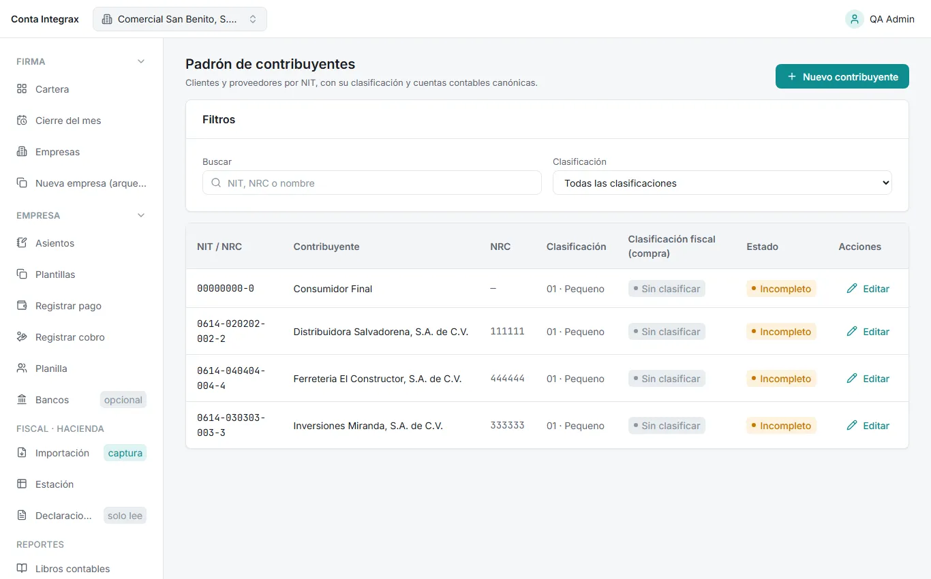Click the Estado column header
The image size is (931, 579).
tap(762, 247)
